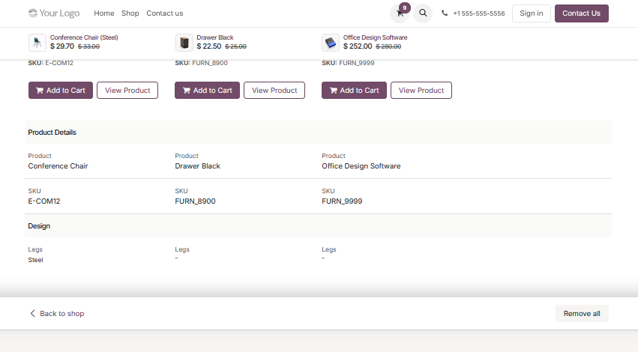Collapse the Product Details section header
This screenshot has height=352, width=638.
point(318,132)
